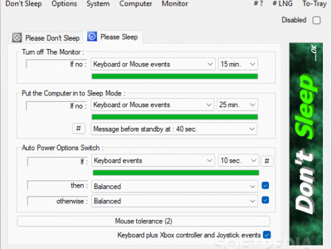Switch to Please Sleep tab
332x249 pixels.
click(x=113, y=37)
